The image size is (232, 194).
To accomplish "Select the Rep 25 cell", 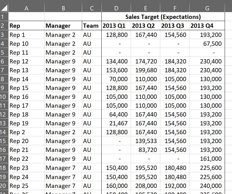I will [x=26, y=186].
